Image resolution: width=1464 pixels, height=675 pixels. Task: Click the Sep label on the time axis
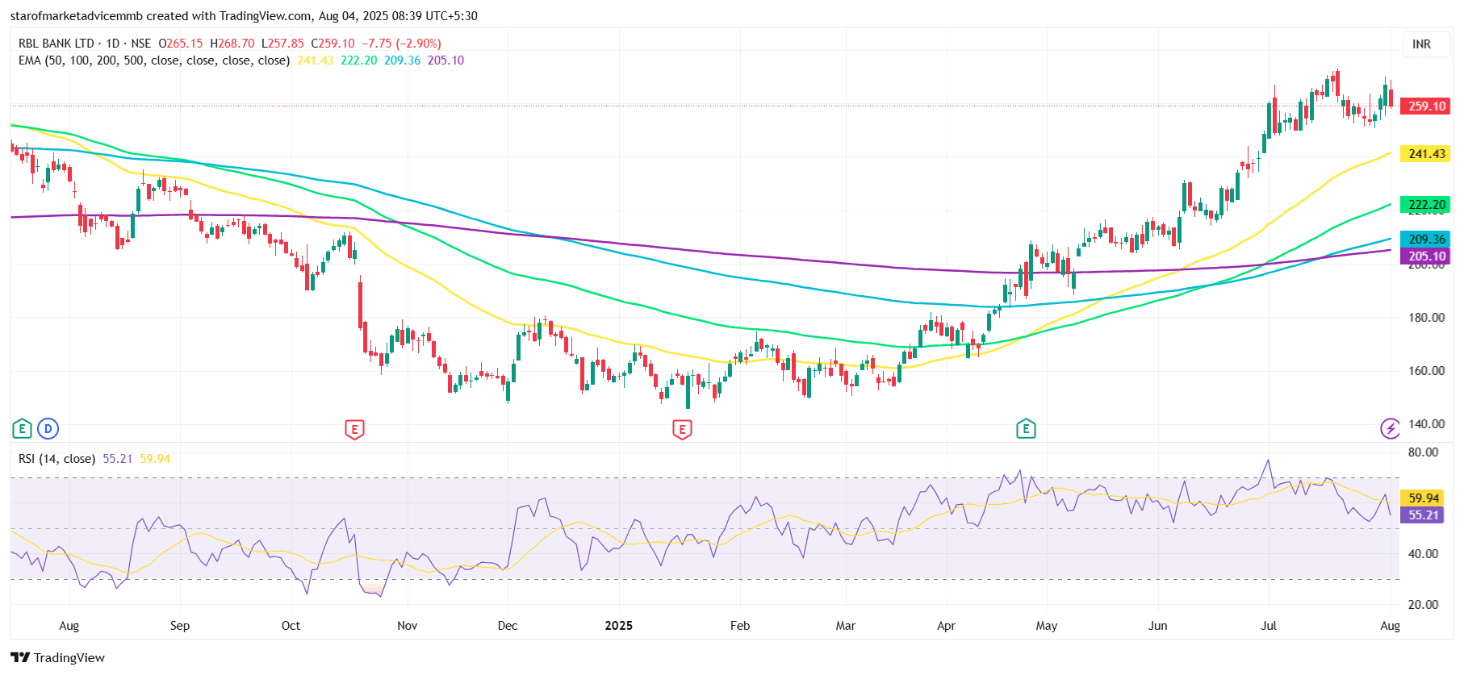pyautogui.click(x=180, y=626)
